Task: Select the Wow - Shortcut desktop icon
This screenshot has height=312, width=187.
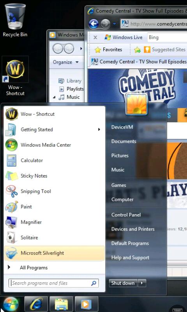Action: pyautogui.click(x=15, y=76)
